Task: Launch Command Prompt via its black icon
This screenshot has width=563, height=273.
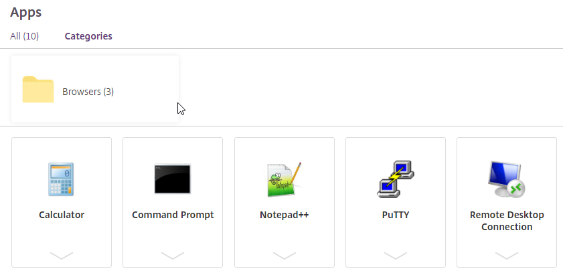Action: click(x=173, y=179)
